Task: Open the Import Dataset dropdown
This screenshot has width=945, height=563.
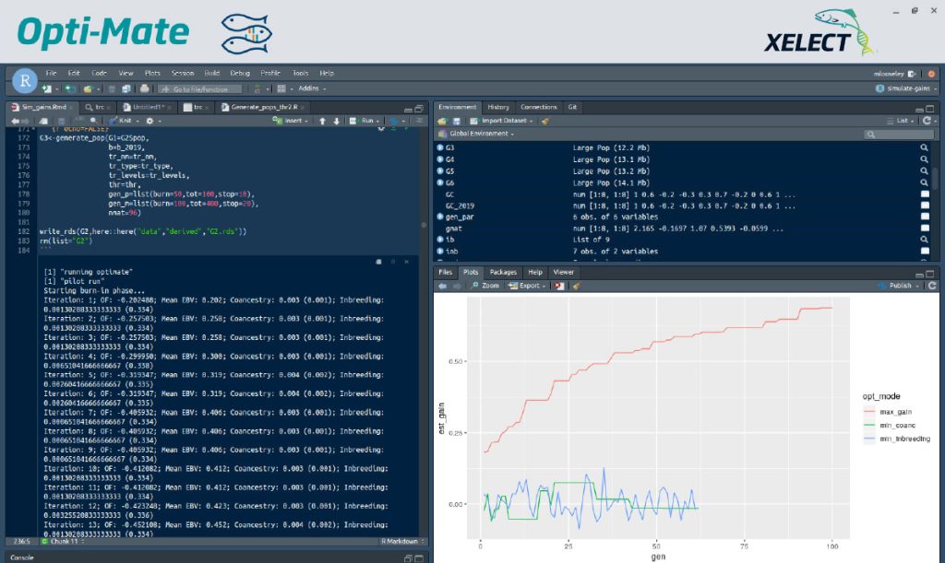Action: point(501,121)
